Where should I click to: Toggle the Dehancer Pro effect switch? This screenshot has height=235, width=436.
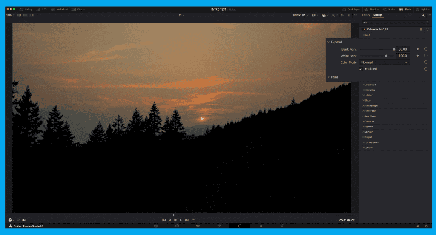tap(364, 29)
